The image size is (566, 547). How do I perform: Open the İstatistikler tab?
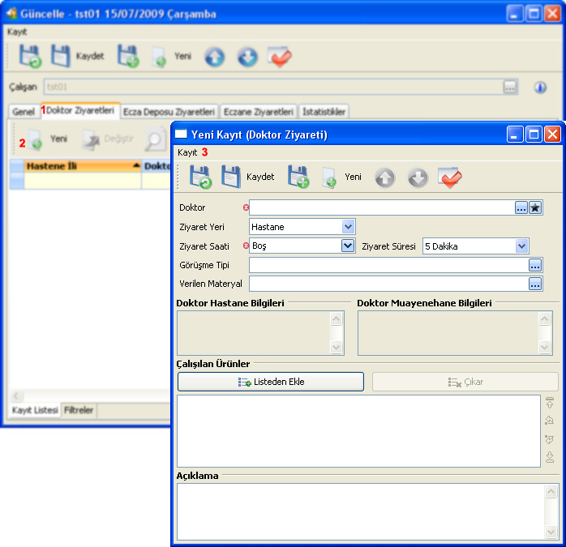click(324, 112)
